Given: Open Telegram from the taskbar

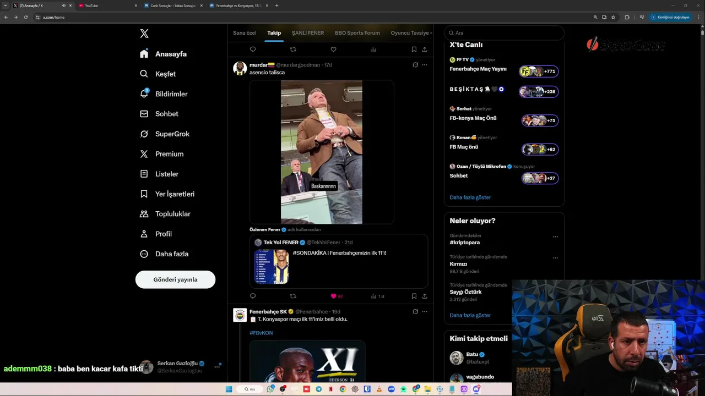Looking at the screenshot, I should coord(318,389).
